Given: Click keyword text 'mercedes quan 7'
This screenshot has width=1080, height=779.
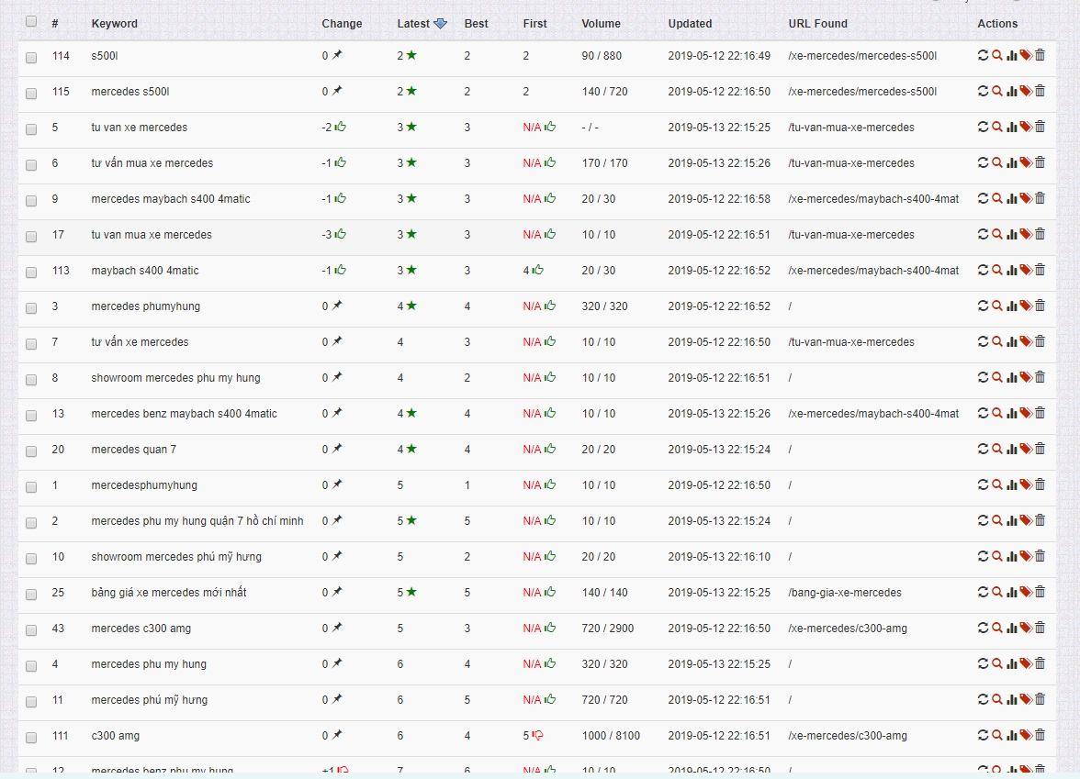Looking at the screenshot, I should coord(134,450).
